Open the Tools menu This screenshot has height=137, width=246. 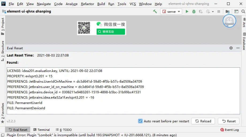pyautogui.click(x=122, y=4)
